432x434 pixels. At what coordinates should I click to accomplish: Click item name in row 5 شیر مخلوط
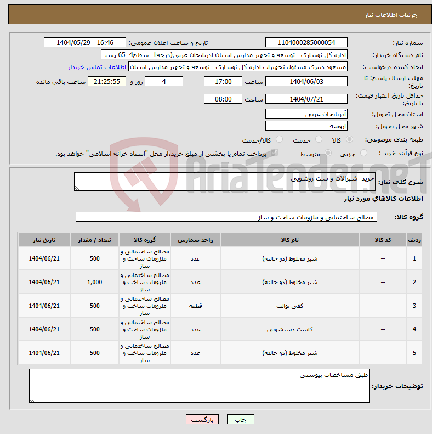click(289, 353)
